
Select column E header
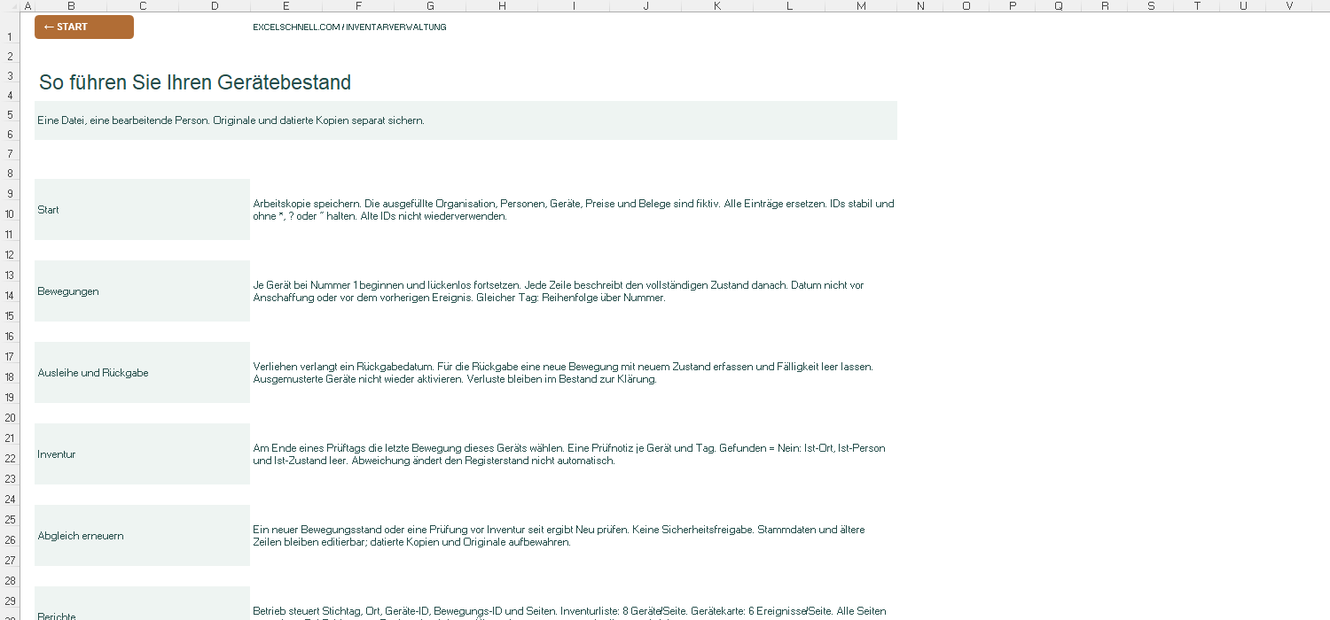(286, 6)
